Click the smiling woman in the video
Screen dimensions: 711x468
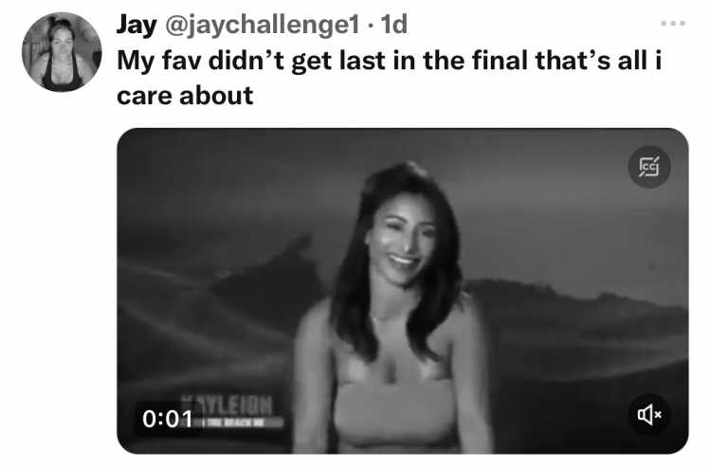[x=393, y=308]
